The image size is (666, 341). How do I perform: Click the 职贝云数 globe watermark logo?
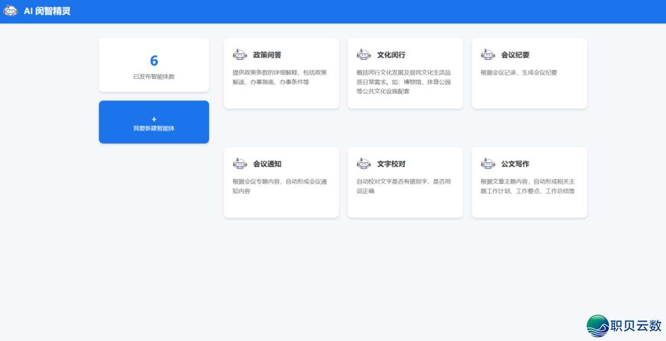pyautogui.click(x=597, y=326)
